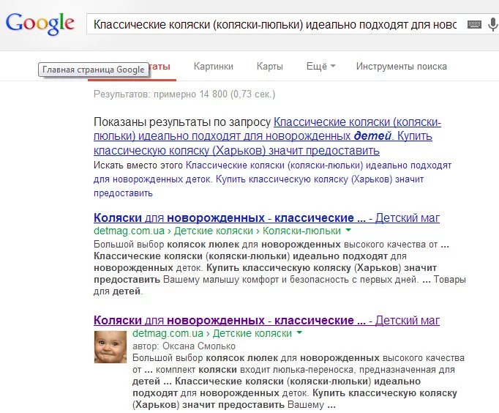Switch to the Картинки tab
Image resolution: width=499 pixels, height=413 pixels.
(214, 66)
